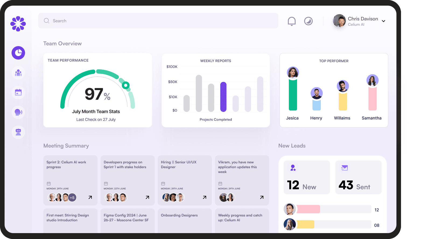Open the speaking head sidebar icon
The height and width of the screenshot is (239, 422).
coord(18,112)
